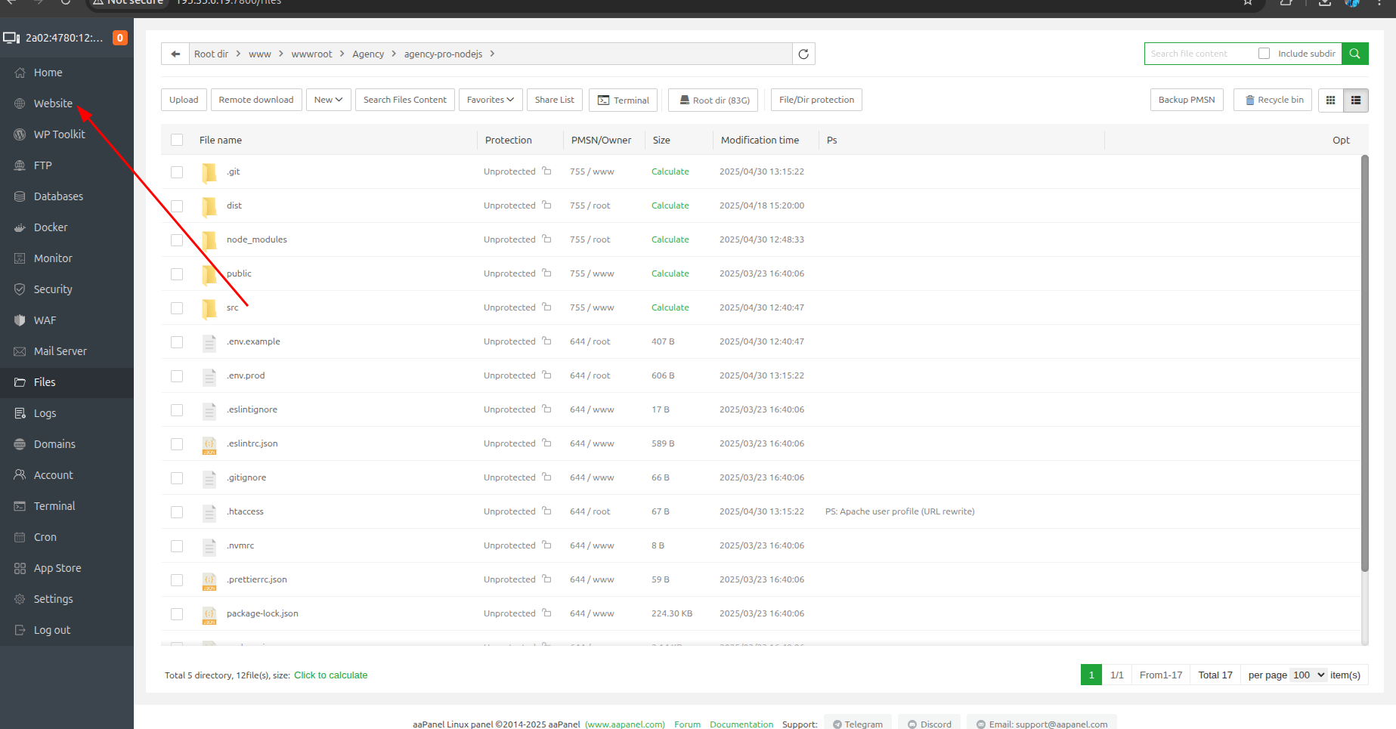Click the file list vertical scrollbar
The width and height of the screenshot is (1396, 729).
click(x=1364, y=363)
